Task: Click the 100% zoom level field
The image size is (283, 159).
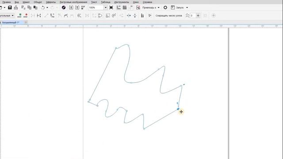Action: pyautogui.click(x=96, y=8)
